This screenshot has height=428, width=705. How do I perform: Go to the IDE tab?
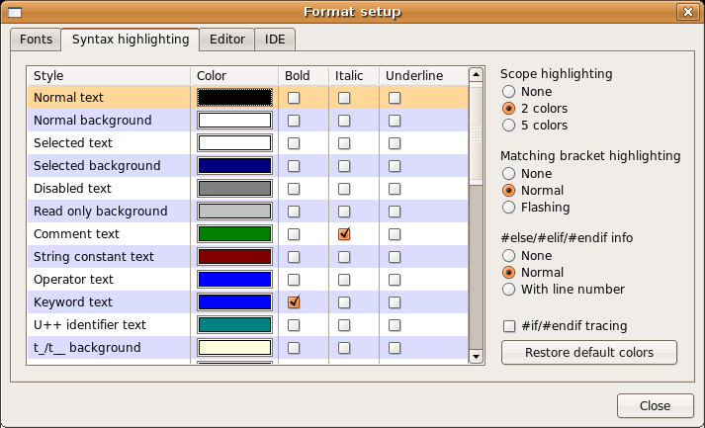(x=275, y=40)
